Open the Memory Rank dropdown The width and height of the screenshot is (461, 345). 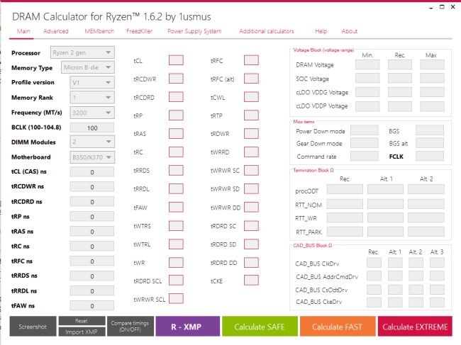[92, 98]
